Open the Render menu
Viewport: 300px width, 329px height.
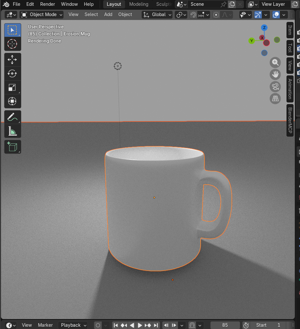point(47,4)
